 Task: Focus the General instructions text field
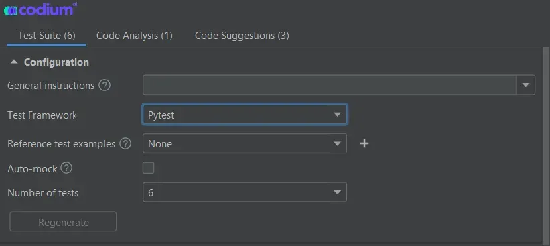[330, 85]
